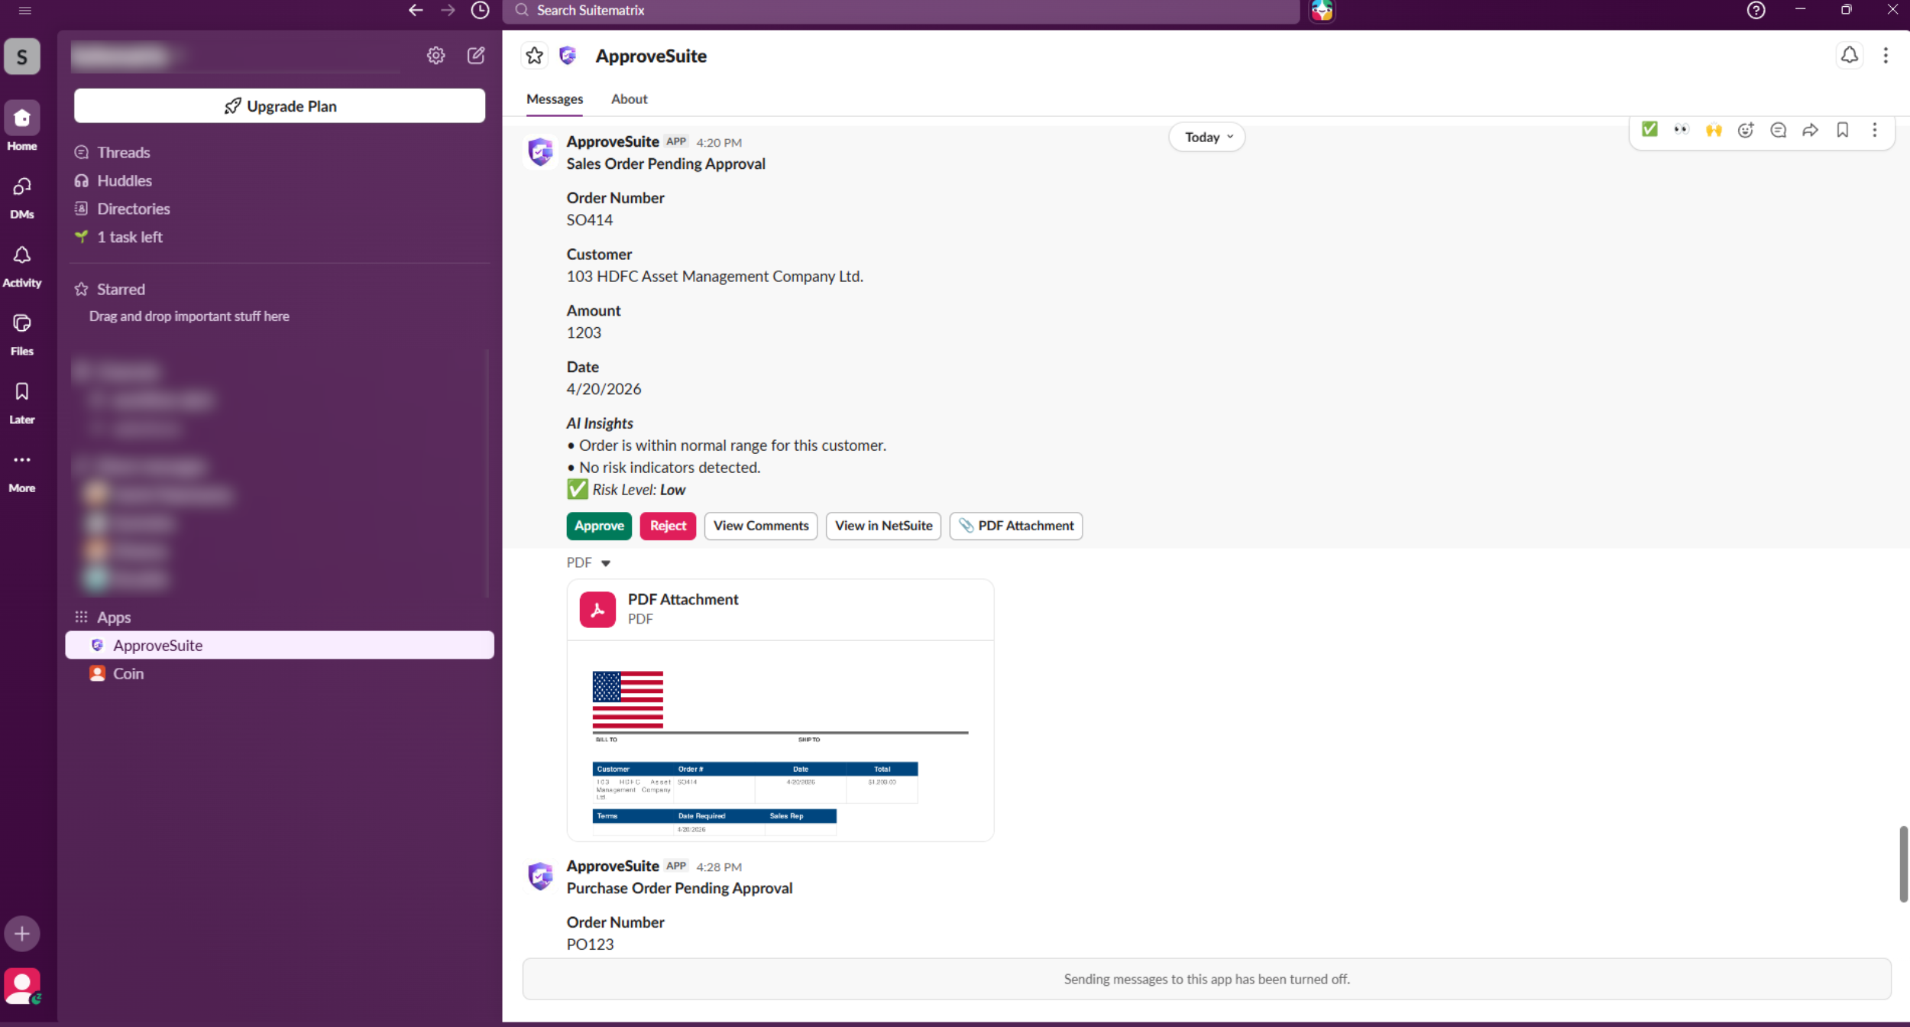This screenshot has width=1910, height=1027.
Task: Open the user profile avatar
Action: point(22,987)
